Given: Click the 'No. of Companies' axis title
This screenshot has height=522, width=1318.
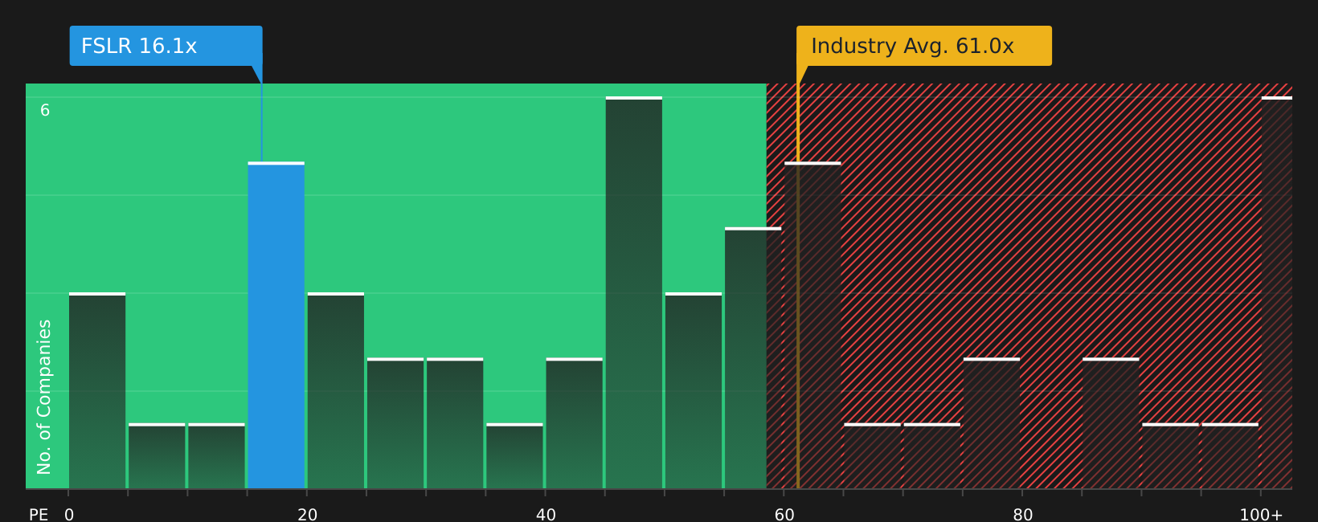Looking at the screenshot, I should (x=44, y=397).
